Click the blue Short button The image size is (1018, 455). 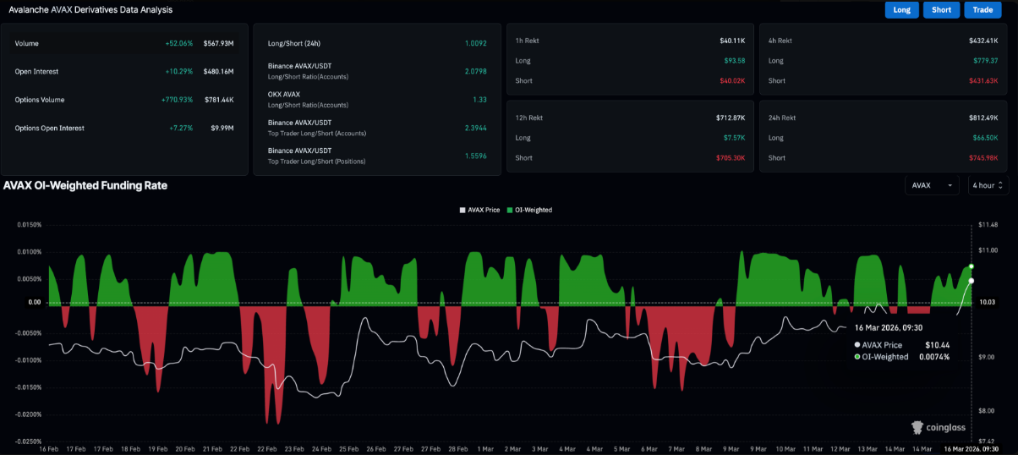(941, 10)
